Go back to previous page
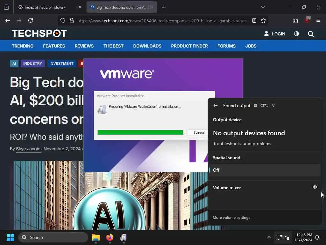The height and width of the screenshot is (245, 326). pyautogui.click(x=8, y=20)
